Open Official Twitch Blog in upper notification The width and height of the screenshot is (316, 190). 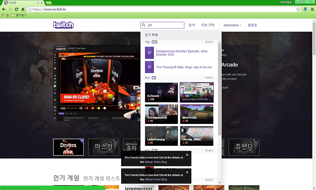click(156, 162)
